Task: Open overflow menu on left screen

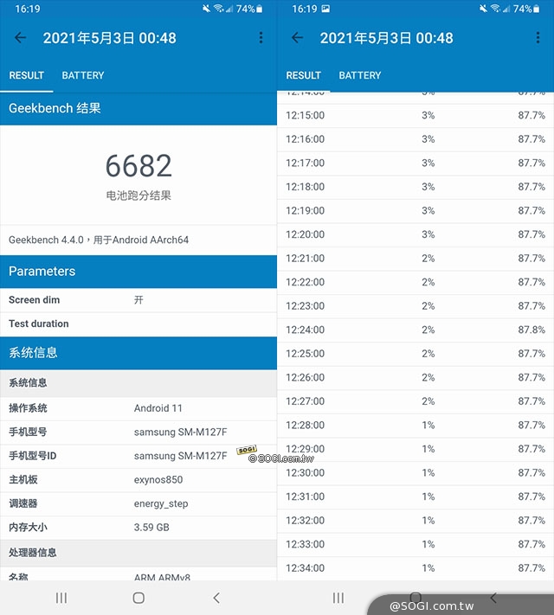Action: tap(261, 38)
